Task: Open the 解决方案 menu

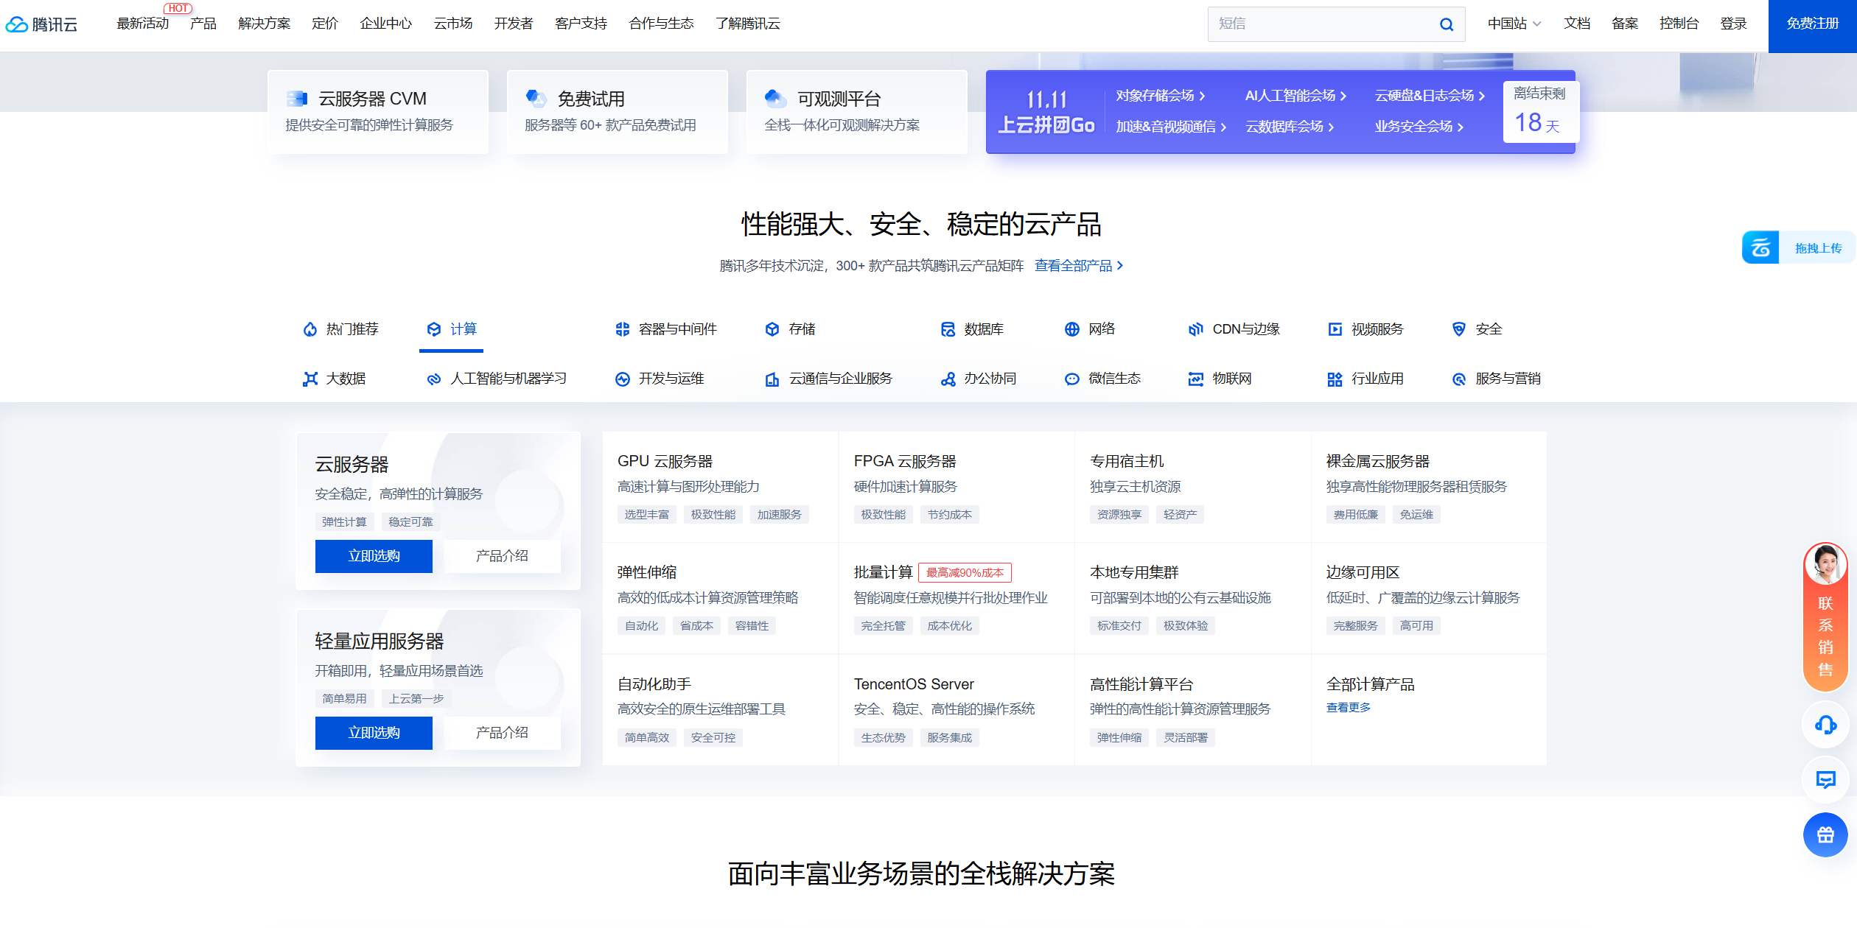Action: tap(264, 24)
